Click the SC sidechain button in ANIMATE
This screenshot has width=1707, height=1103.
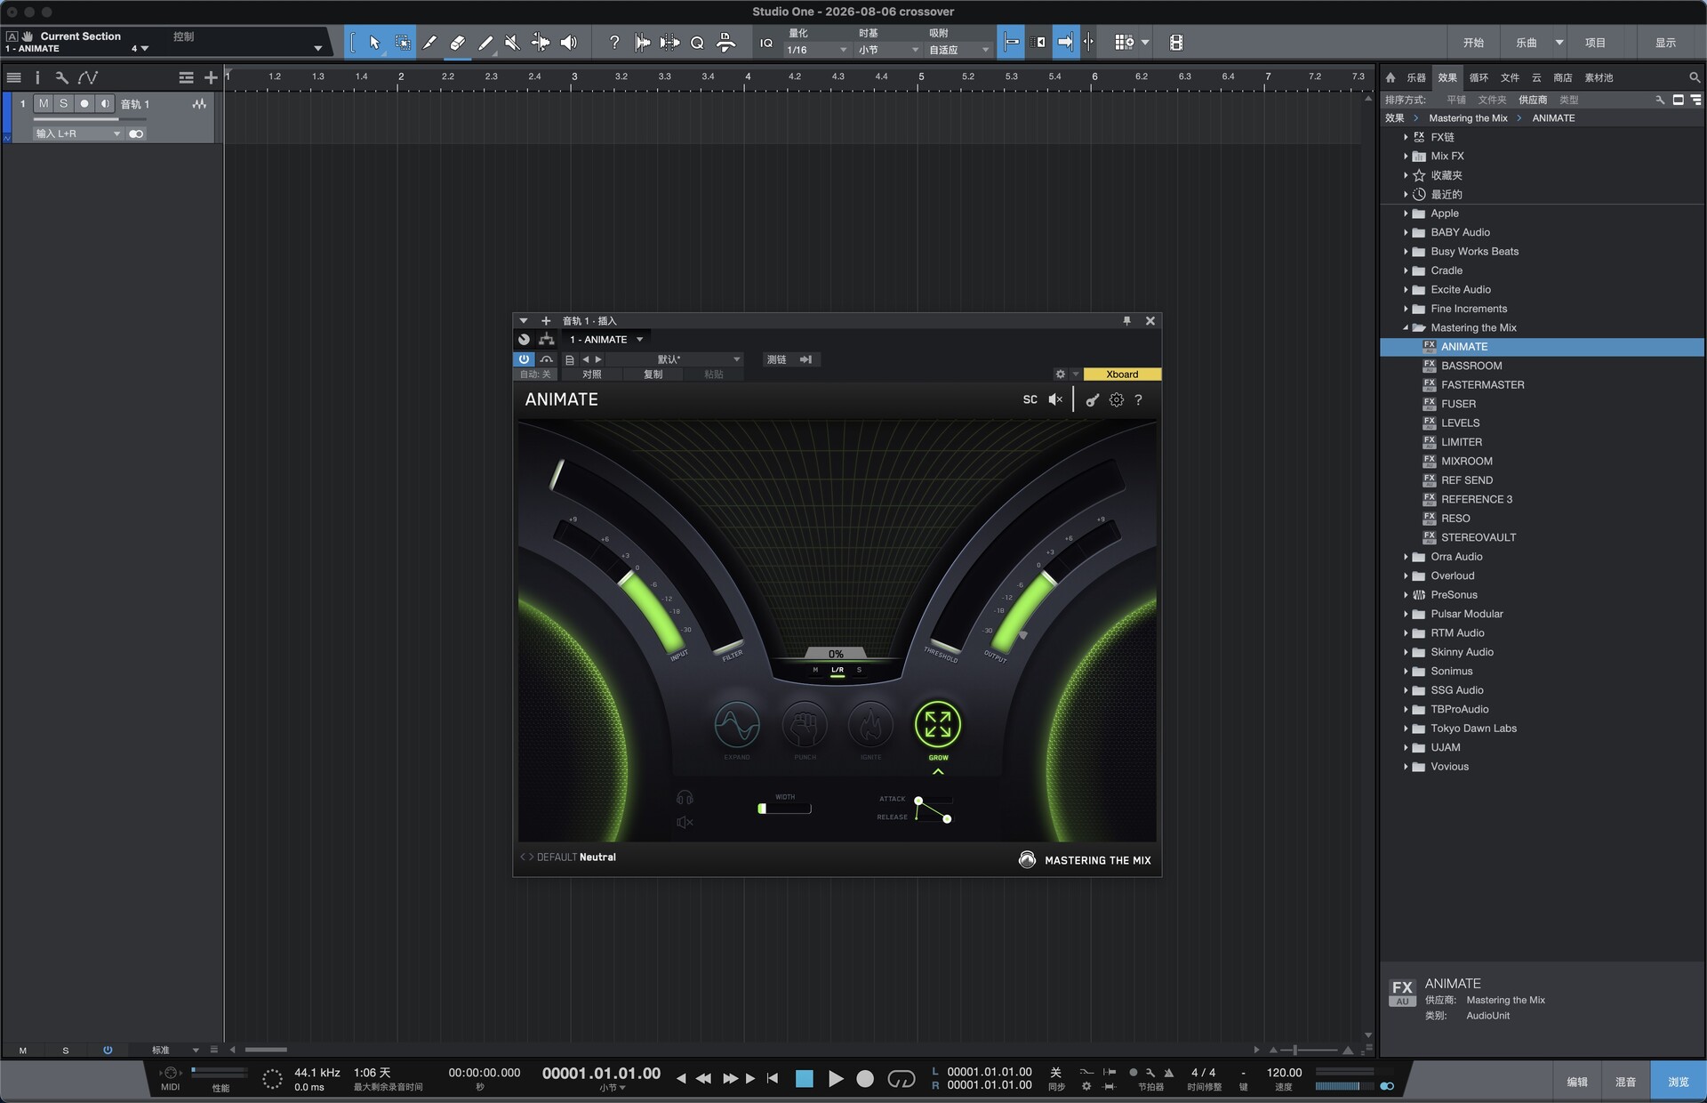(1030, 399)
